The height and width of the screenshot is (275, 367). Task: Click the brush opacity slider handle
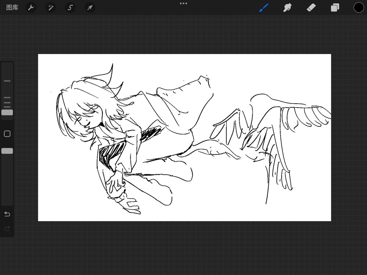tap(7, 151)
